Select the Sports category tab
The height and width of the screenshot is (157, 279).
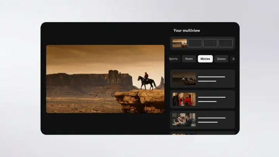click(x=173, y=59)
